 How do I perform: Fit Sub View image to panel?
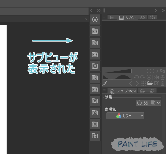pyautogui.click(x=162, y=71)
